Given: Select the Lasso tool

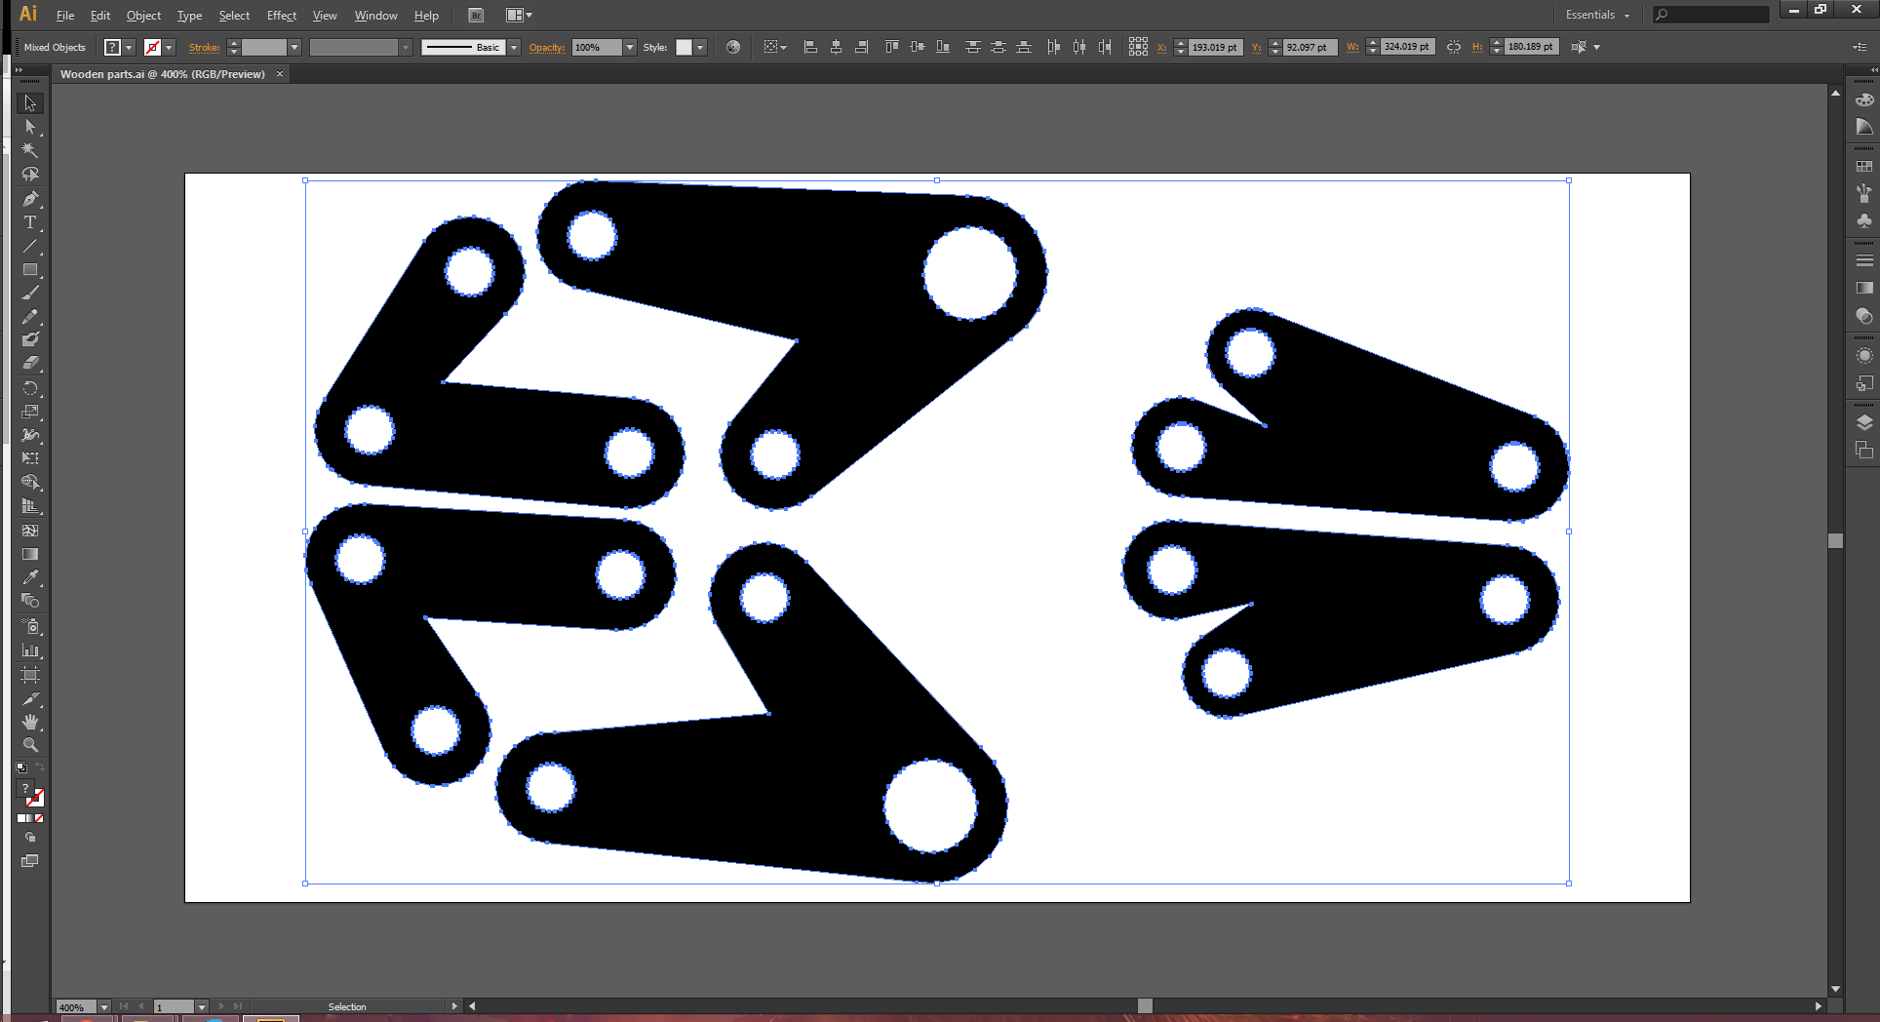Looking at the screenshot, I should coord(30,175).
